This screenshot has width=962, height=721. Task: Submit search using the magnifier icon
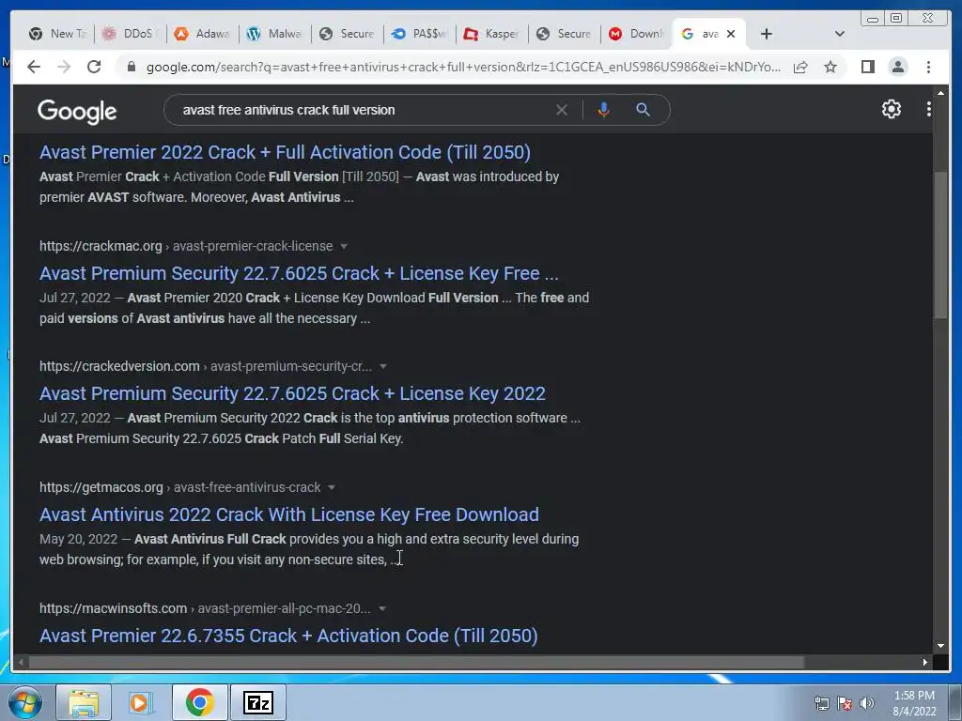pos(643,110)
